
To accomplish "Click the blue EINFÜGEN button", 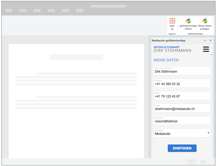I will tap(182, 148).
